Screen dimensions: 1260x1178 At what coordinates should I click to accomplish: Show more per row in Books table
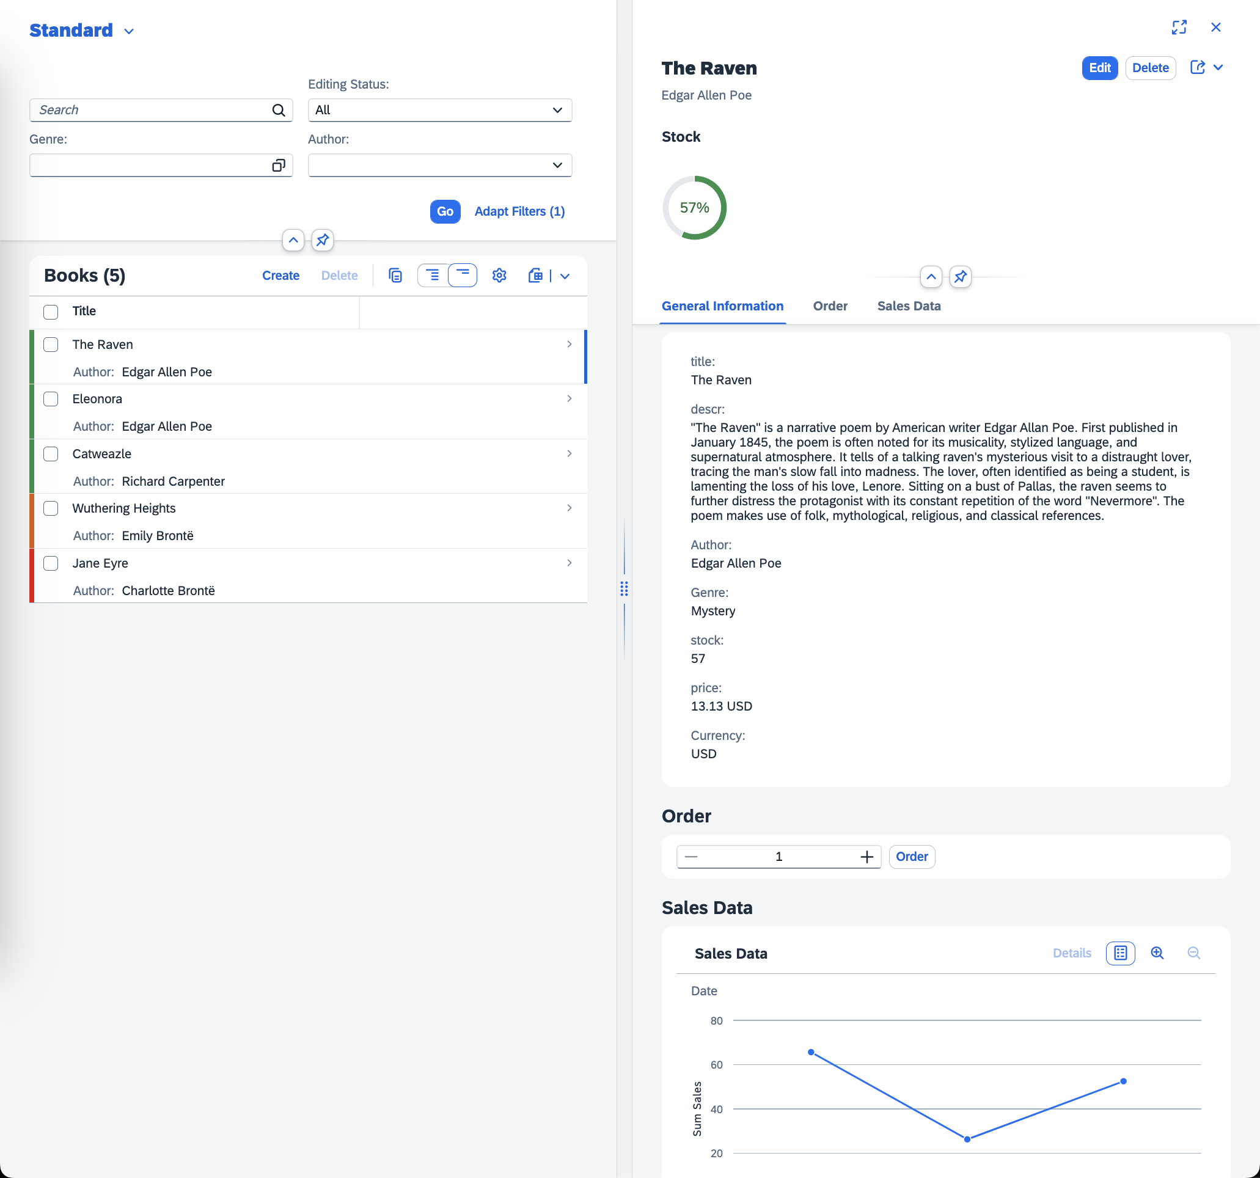[x=433, y=276]
